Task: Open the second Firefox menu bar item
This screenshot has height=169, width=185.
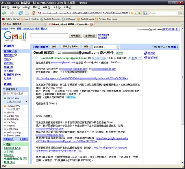Action: coord(16,7)
